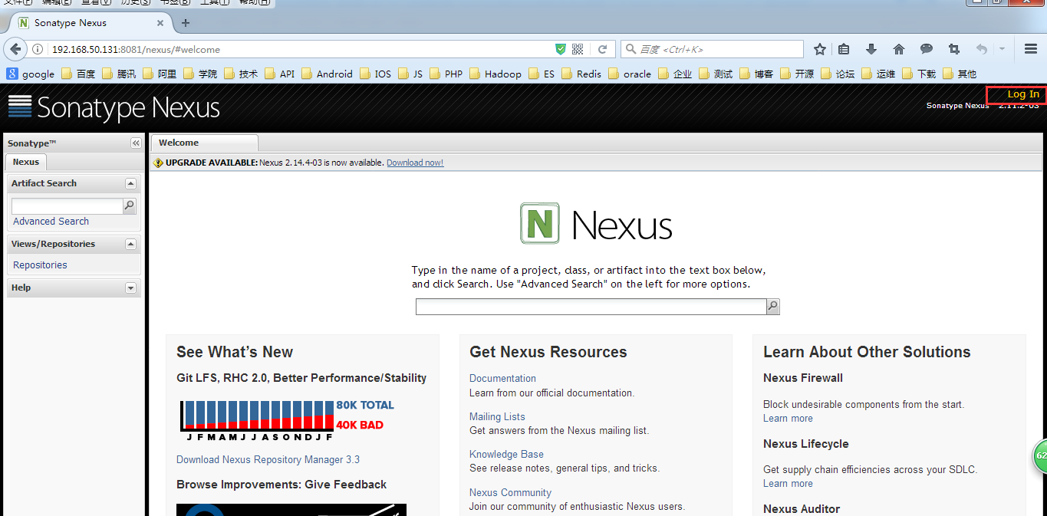Open the oracle bookmark folder
The height and width of the screenshot is (516, 1047).
[630, 74]
